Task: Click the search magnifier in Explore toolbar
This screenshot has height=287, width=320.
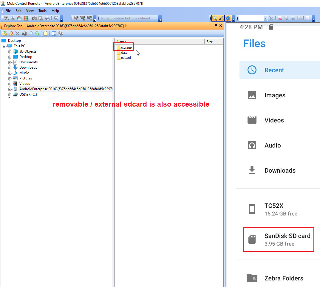Action: point(31,33)
